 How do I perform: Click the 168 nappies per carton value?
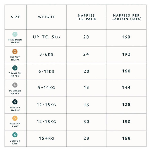coord(126,138)
